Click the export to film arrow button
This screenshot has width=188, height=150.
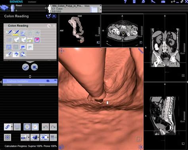click(34, 137)
